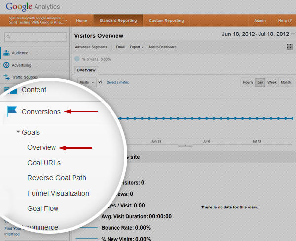
Task: Open the account profile dropdown
Action: tap(37, 20)
